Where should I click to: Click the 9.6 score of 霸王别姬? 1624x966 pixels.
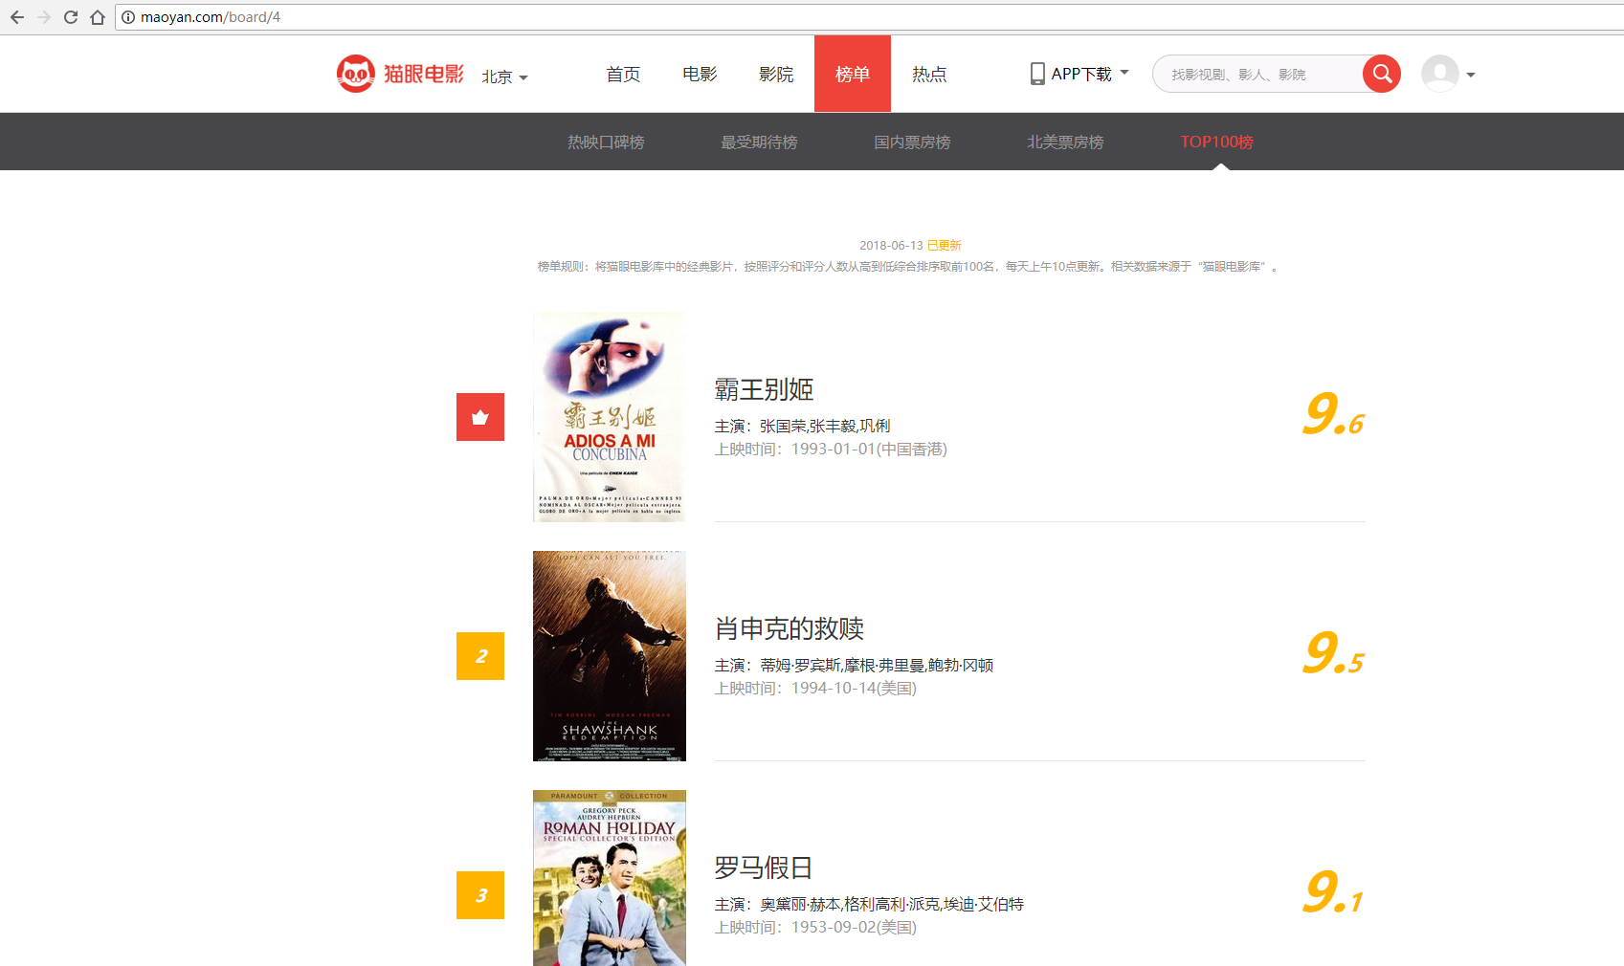(1333, 415)
